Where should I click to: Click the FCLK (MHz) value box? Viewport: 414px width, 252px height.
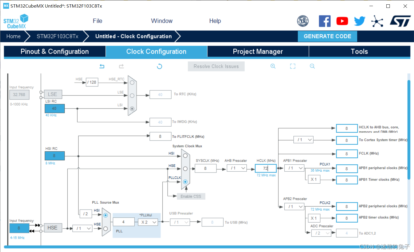(347, 154)
